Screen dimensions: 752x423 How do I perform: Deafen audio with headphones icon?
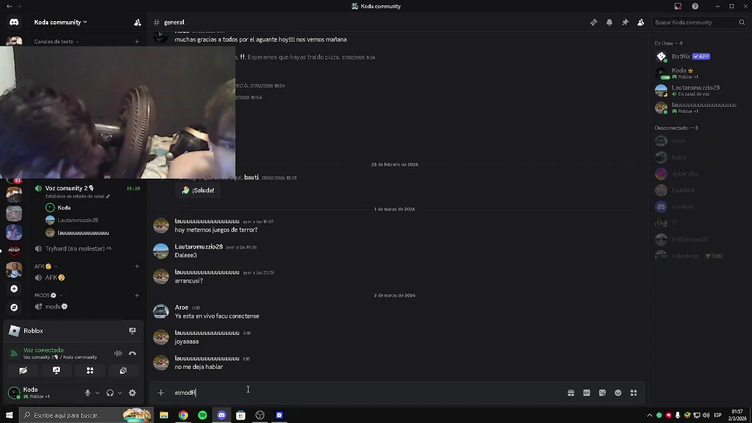point(110,393)
